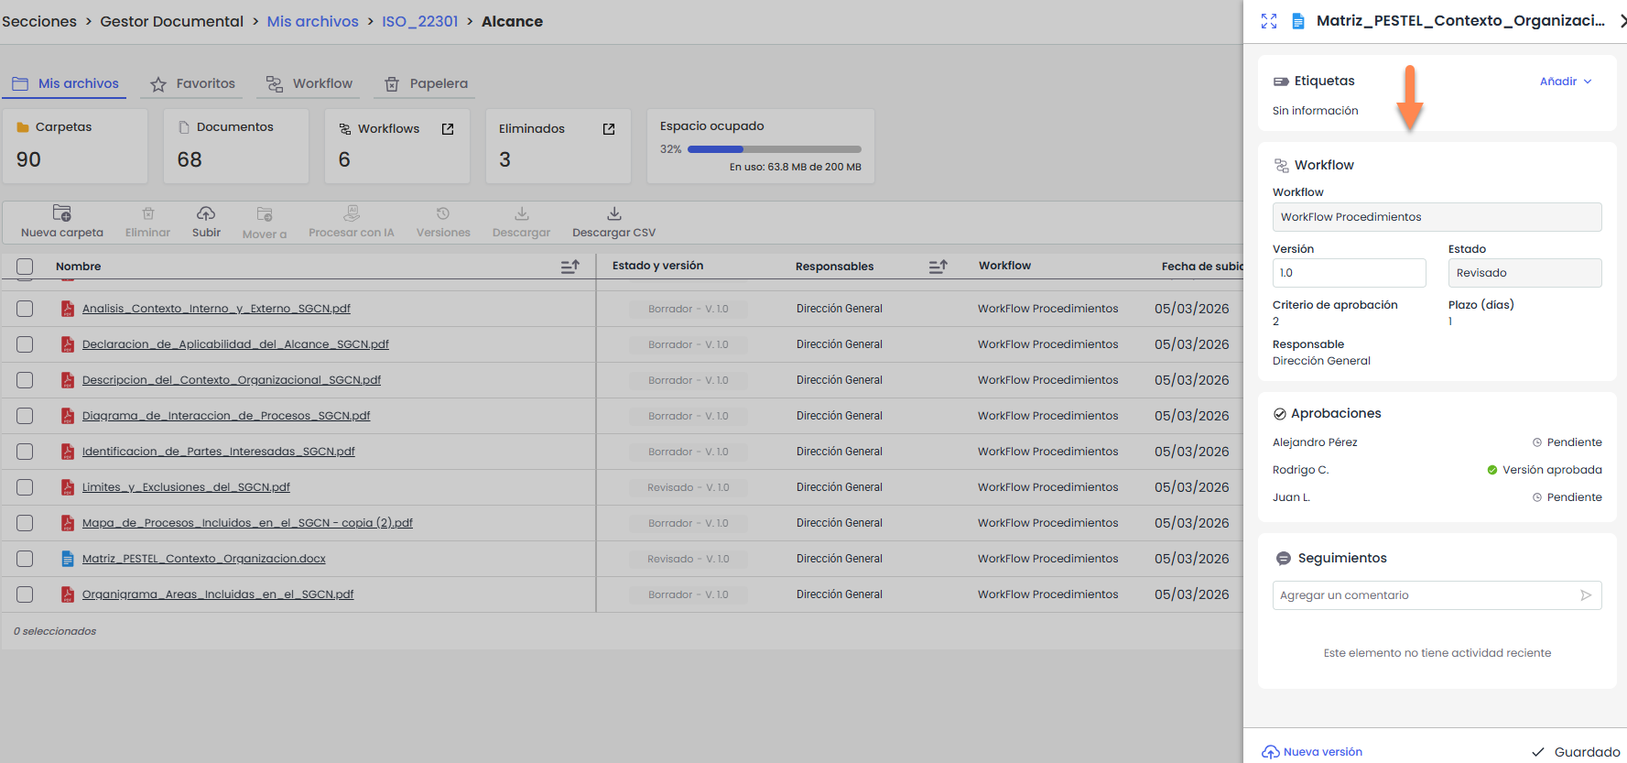Switch to the Favoritos tab
The image size is (1627, 763).
pos(193,83)
